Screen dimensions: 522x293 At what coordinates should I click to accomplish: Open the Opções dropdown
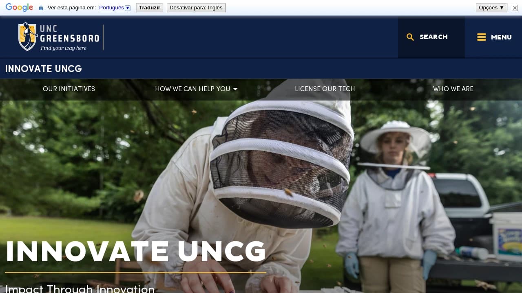[491, 8]
